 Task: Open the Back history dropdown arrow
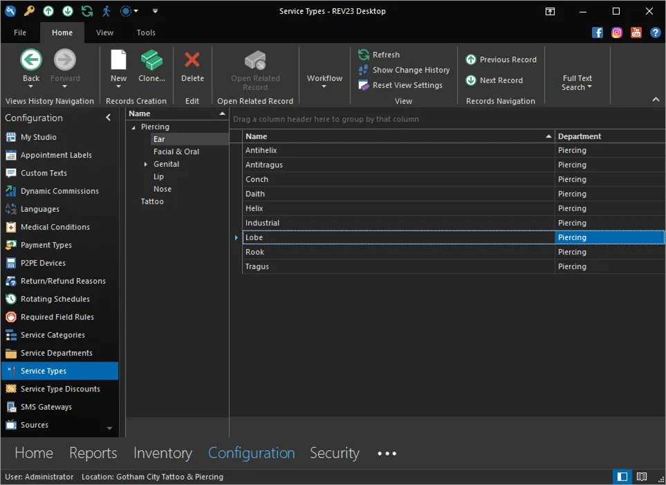pyautogui.click(x=31, y=86)
